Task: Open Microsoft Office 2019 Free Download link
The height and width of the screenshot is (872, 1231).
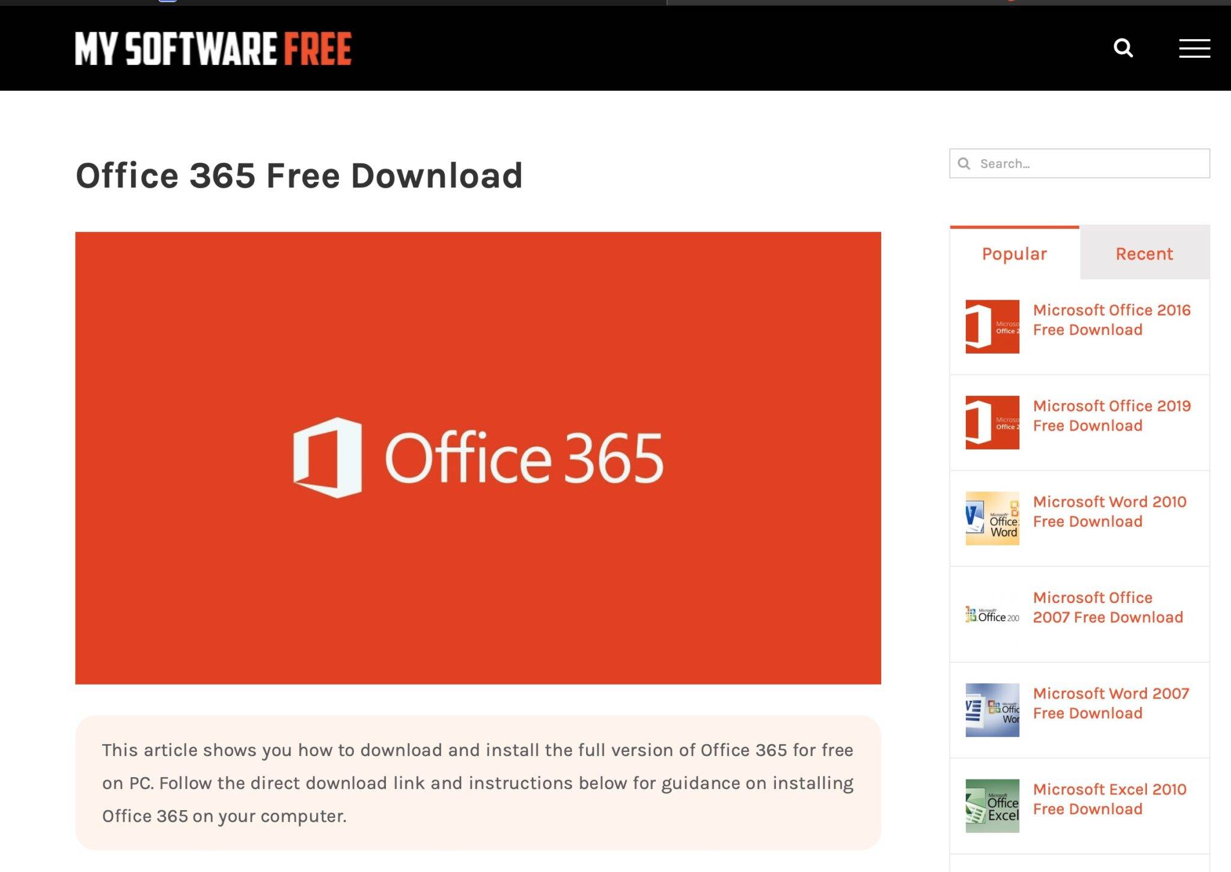Action: point(1111,415)
